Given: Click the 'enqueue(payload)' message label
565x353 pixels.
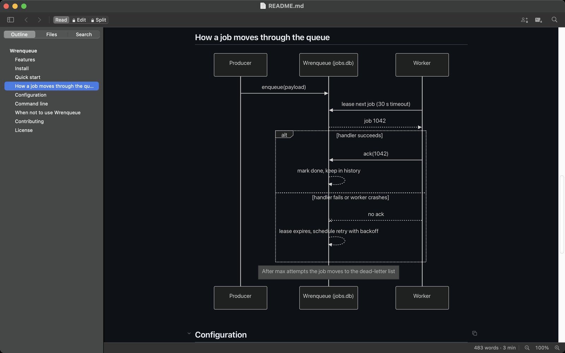Looking at the screenshot, I should pyautogui.click(x=284, y=87).
